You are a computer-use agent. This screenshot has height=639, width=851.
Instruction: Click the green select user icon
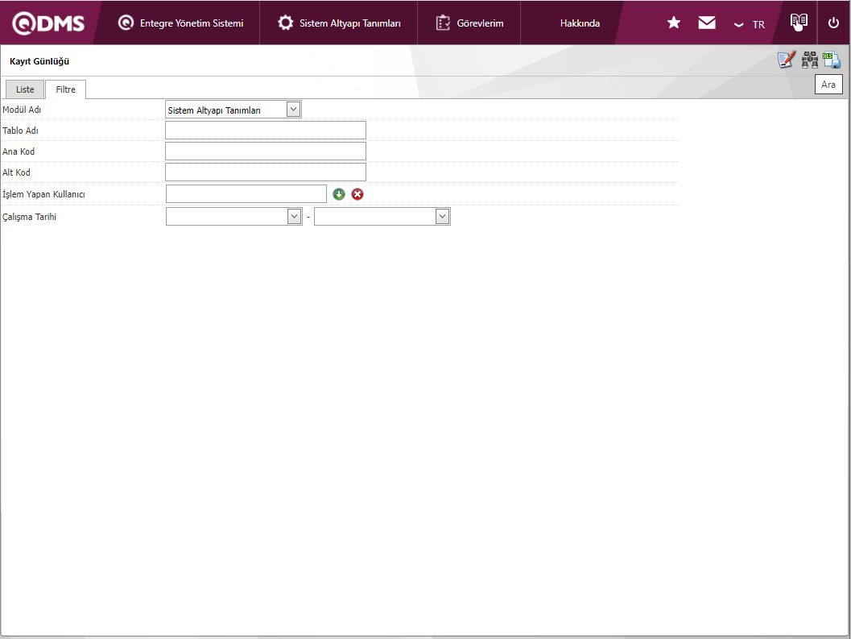[339, 194]
